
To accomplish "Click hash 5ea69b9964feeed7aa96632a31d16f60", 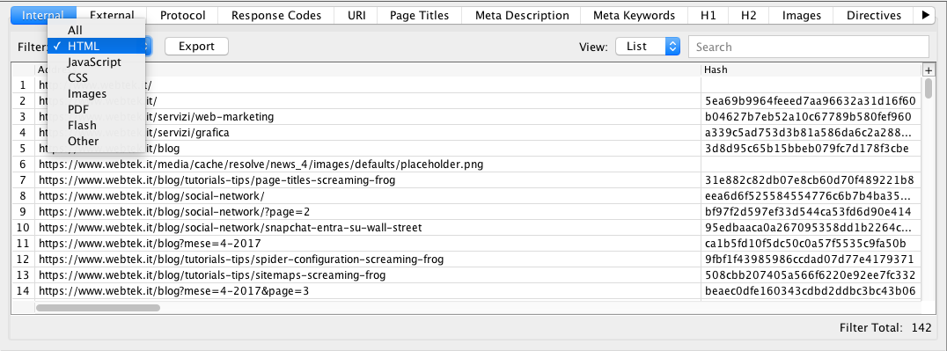I will 810,101.
